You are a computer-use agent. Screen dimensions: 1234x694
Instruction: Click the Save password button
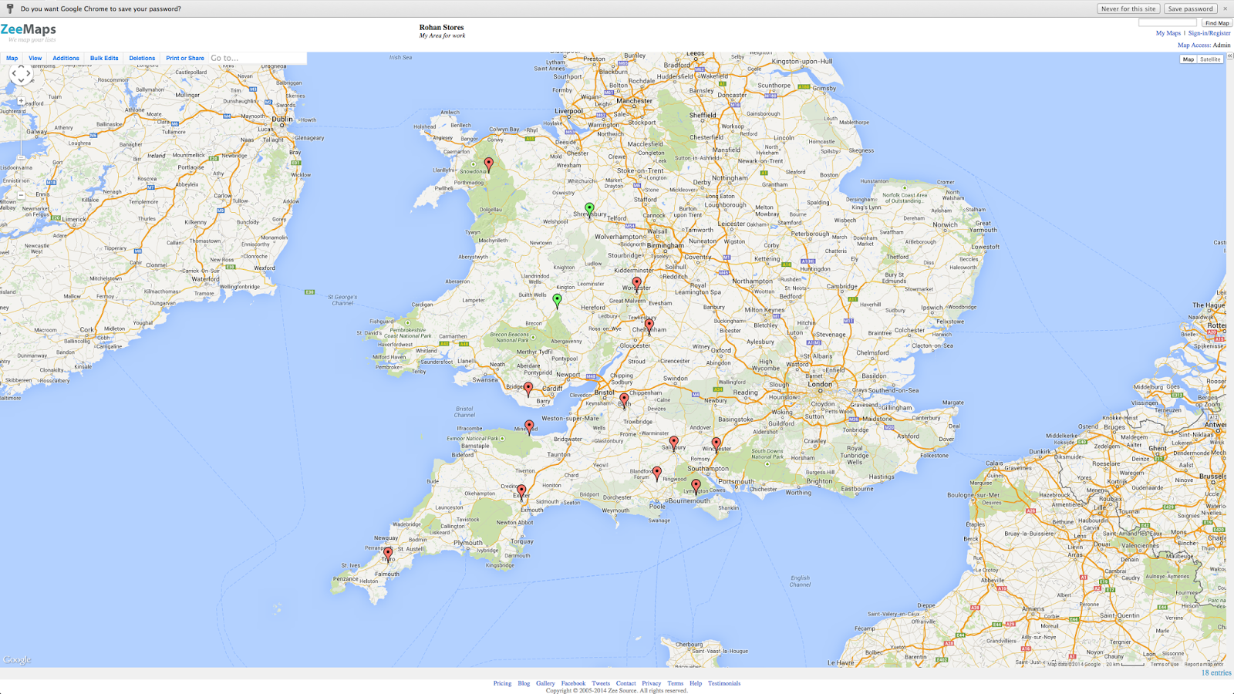[1190, 8]
